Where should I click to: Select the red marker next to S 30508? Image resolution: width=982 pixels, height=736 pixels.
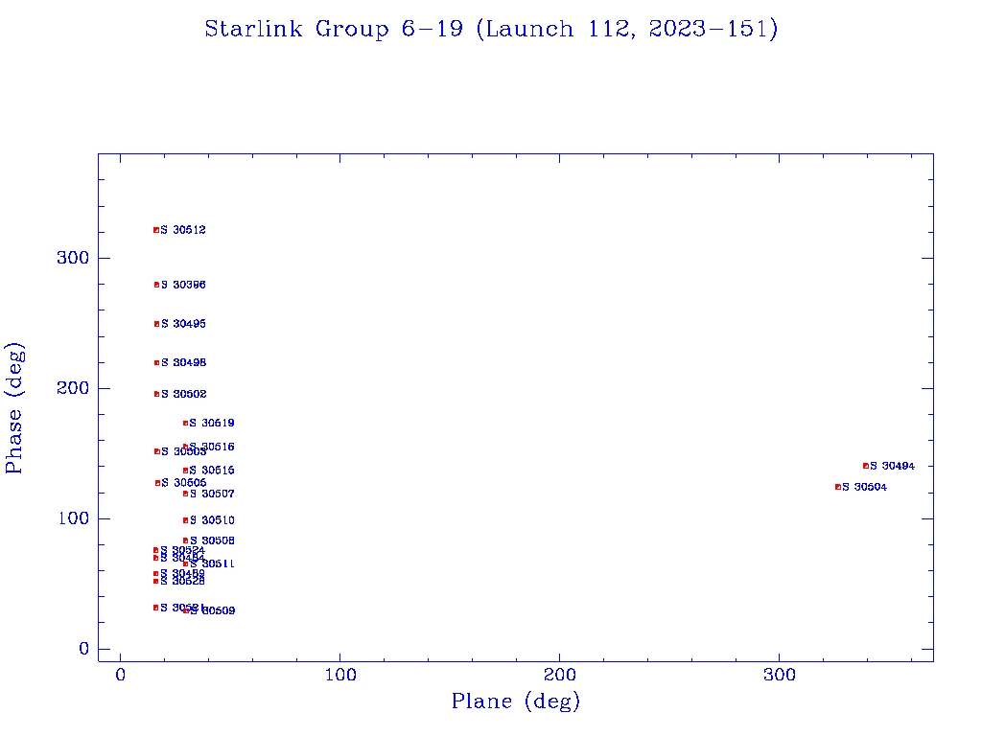(x=185, y=540)
